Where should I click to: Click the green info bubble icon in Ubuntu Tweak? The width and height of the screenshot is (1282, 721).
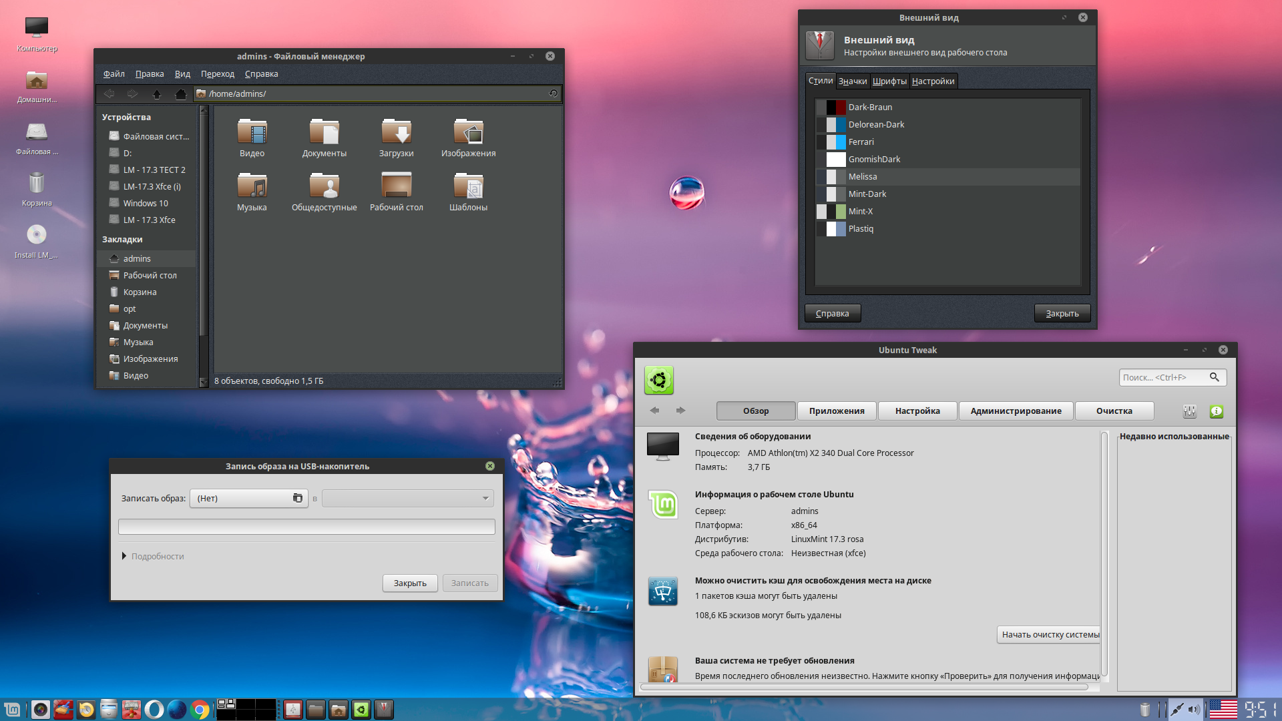1216,411
